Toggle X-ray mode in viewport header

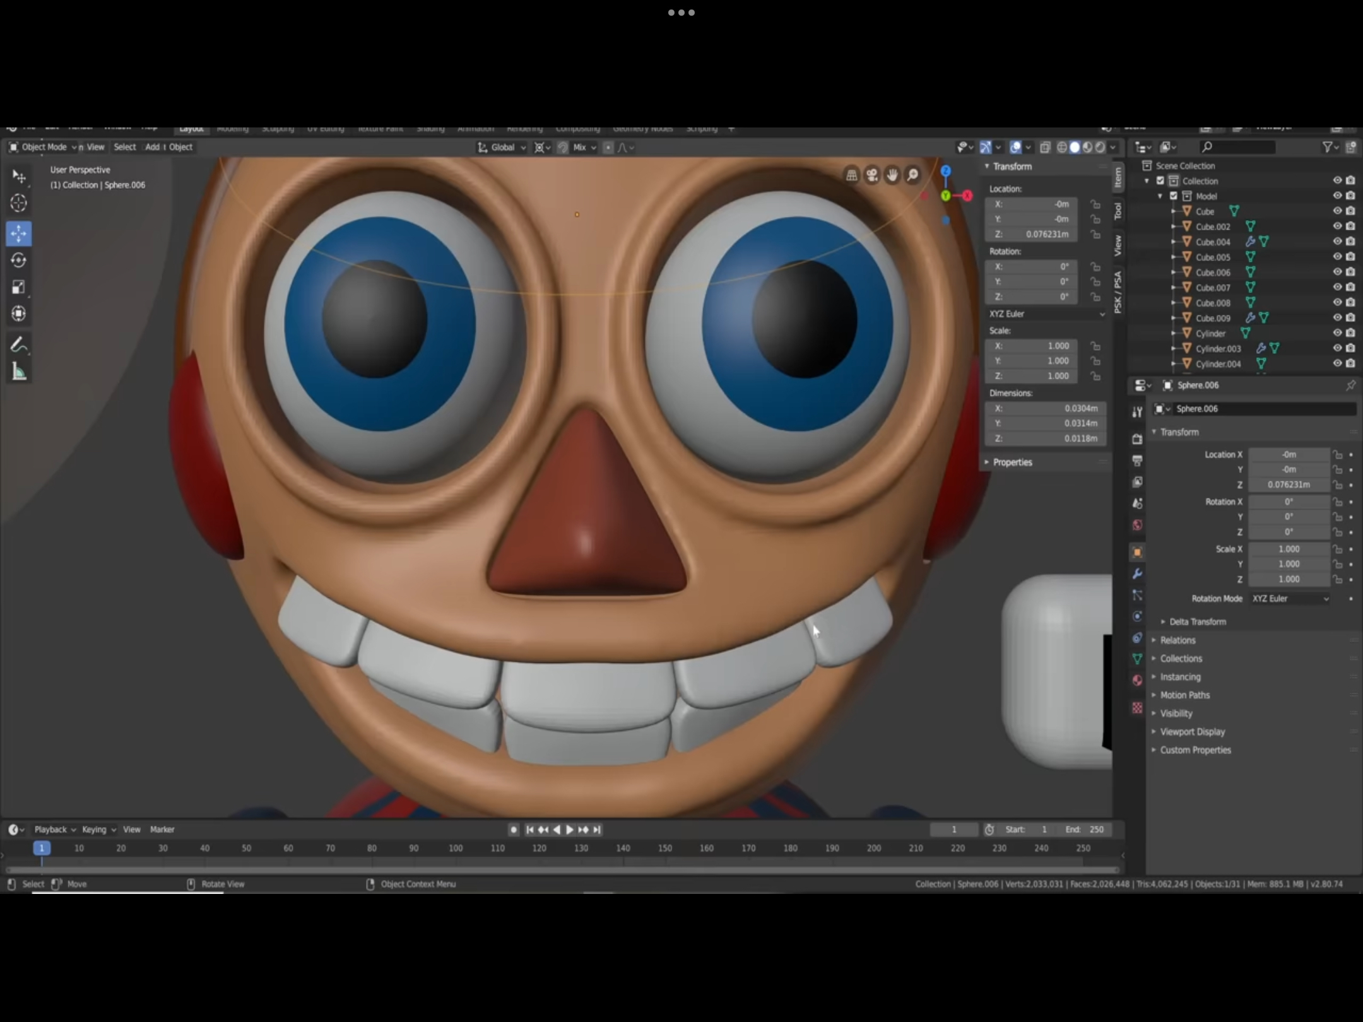[x=1045, y=147]
